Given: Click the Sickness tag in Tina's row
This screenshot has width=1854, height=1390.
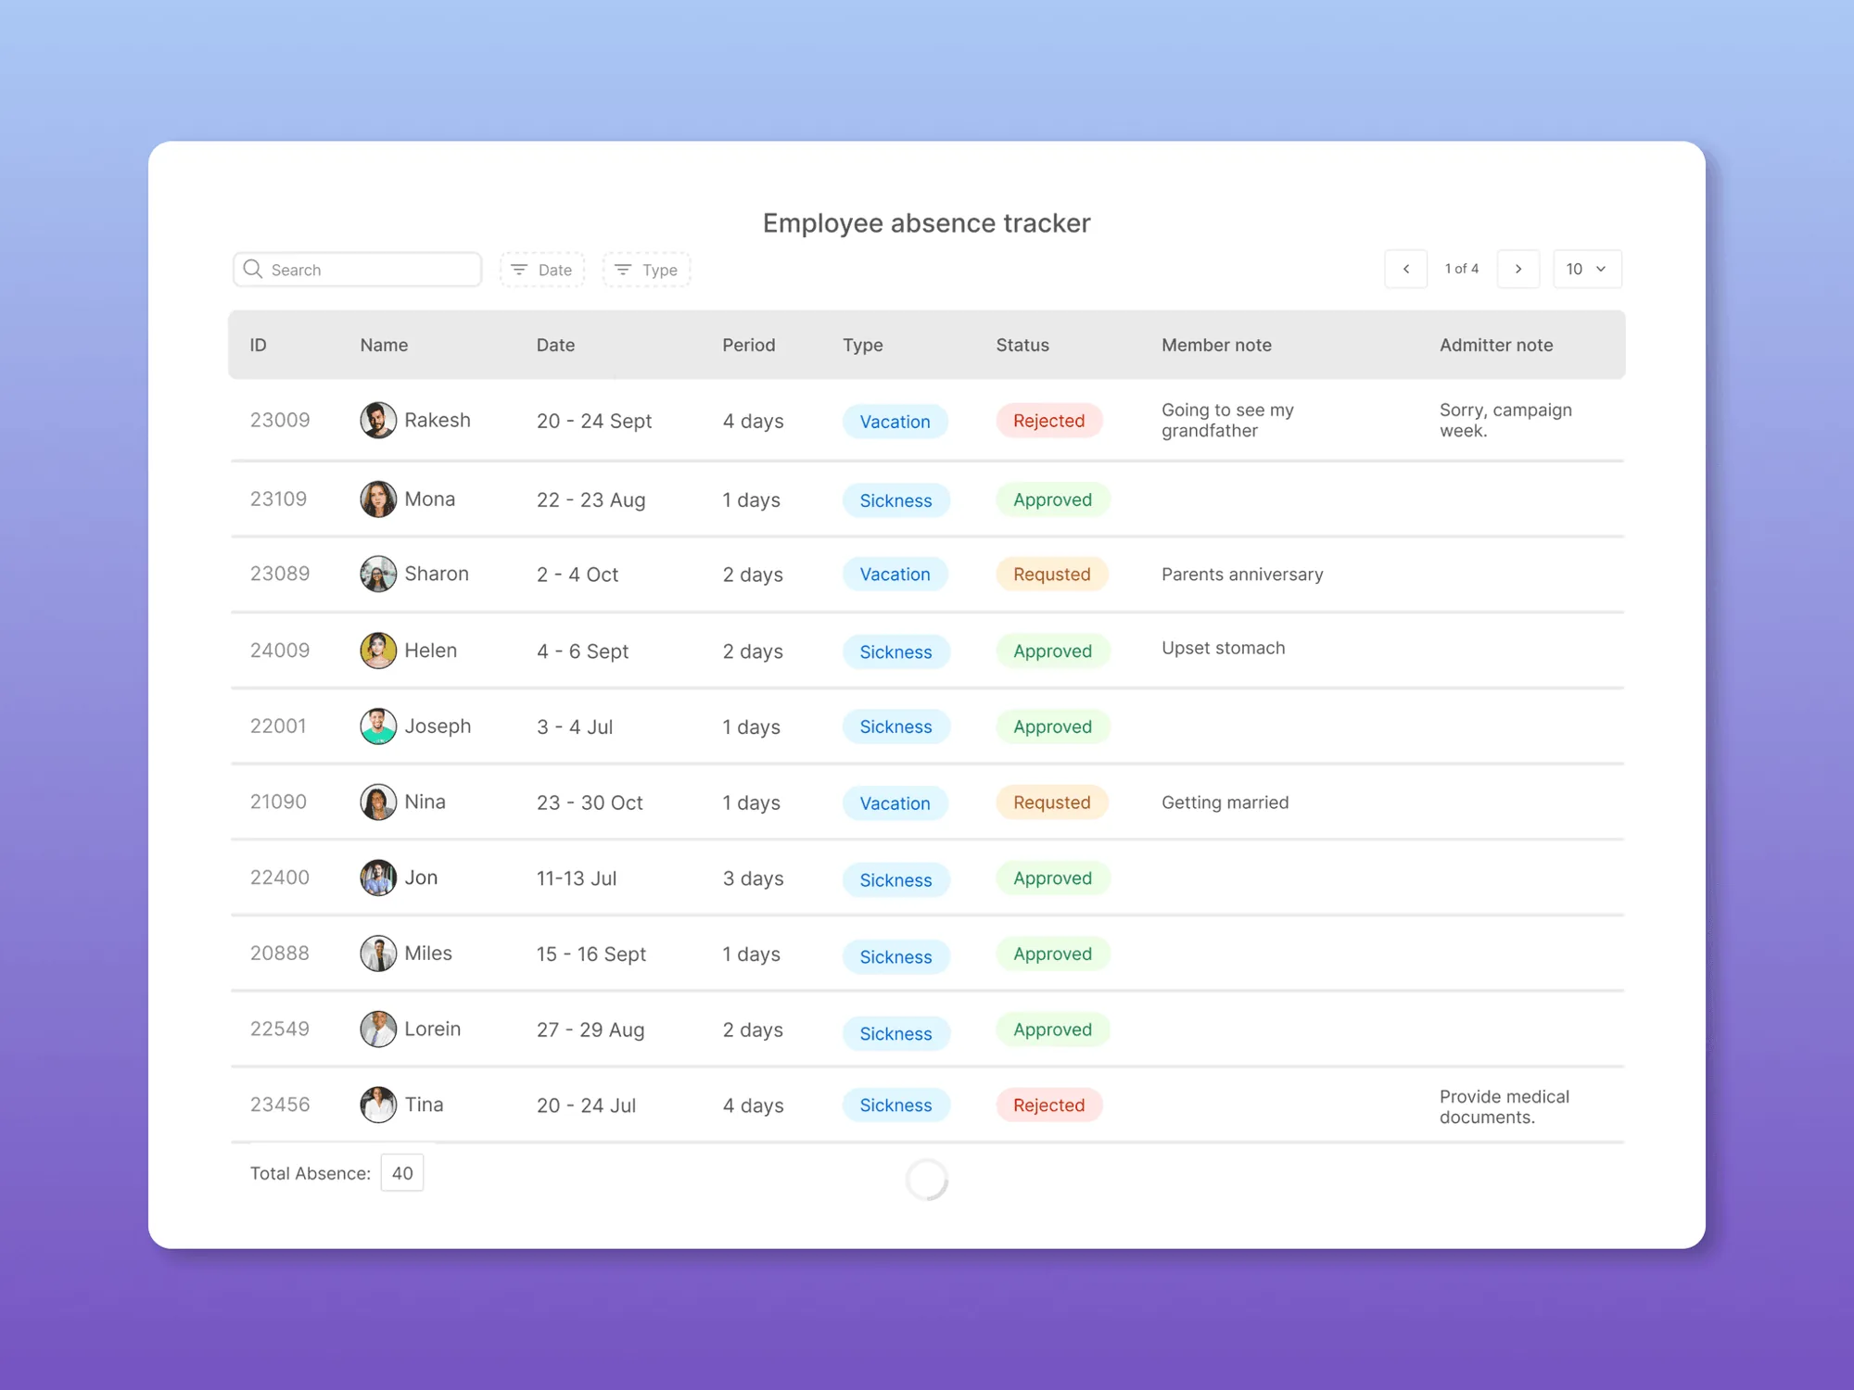Looking at the screenshot, I should (x=895, y=1105).
